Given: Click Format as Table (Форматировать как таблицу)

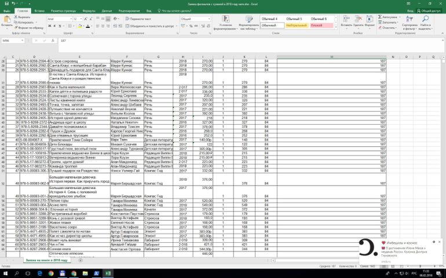Looking at the screenshot, I should 248,23.
